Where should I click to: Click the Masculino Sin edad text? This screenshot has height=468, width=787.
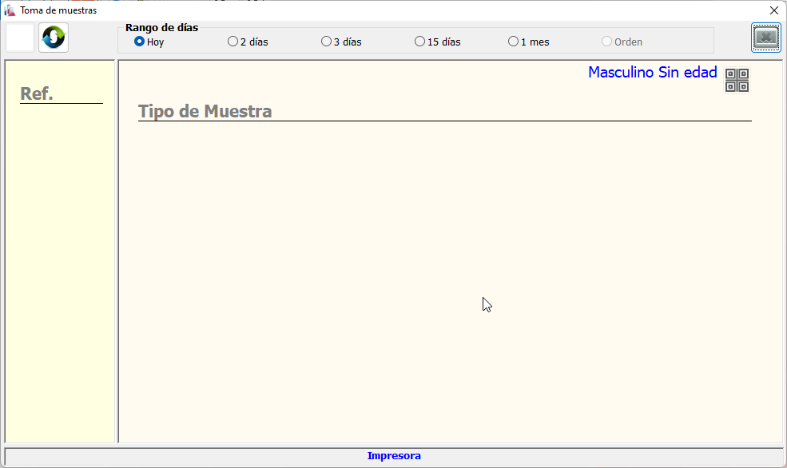click(653, 72)
